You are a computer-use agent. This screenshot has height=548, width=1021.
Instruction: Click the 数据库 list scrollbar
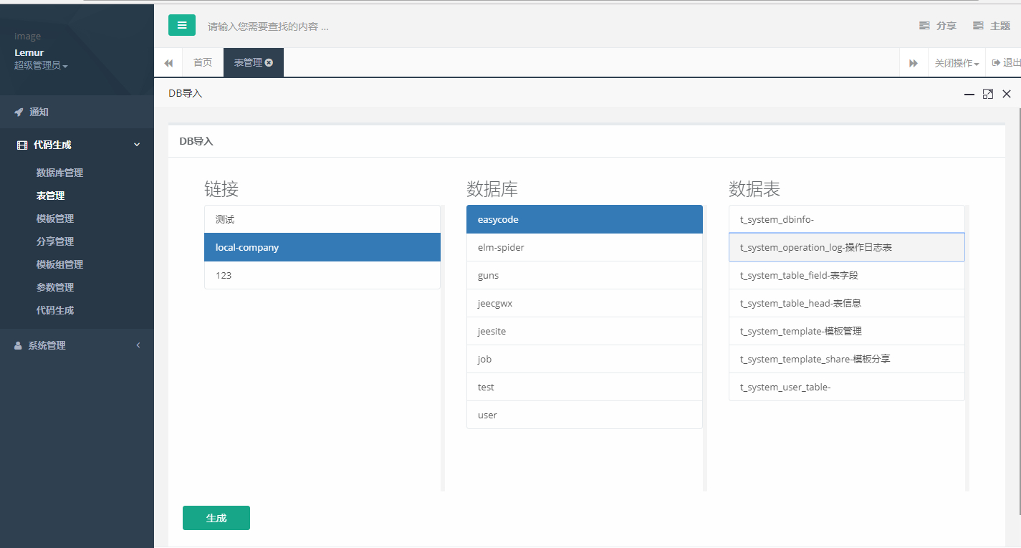coord(705,348)
